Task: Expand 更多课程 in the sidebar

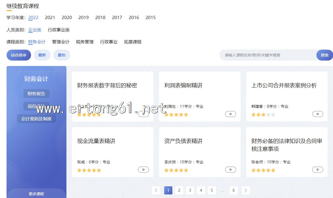Action: coord(36,194)
